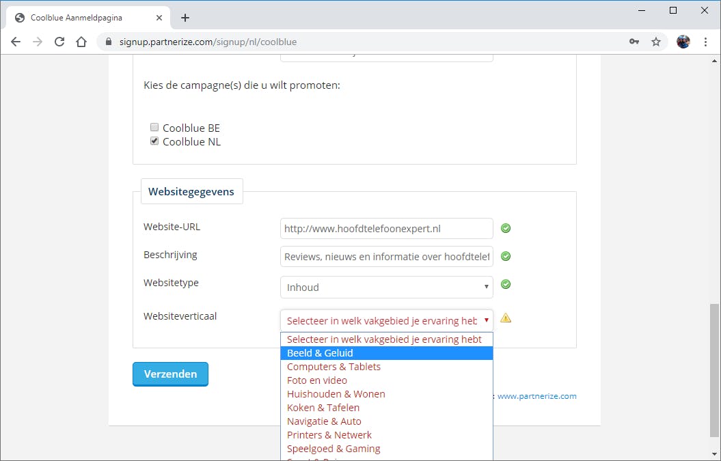721x461 pixels.
Task: Open the Chrome profile avatar
Action: [683, 42]
